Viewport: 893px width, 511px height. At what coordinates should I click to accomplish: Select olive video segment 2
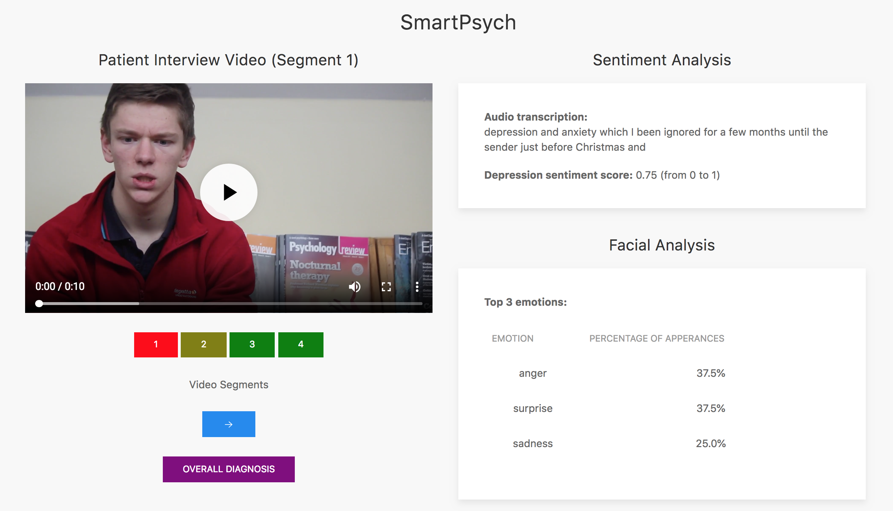click(x=203, y=344)
